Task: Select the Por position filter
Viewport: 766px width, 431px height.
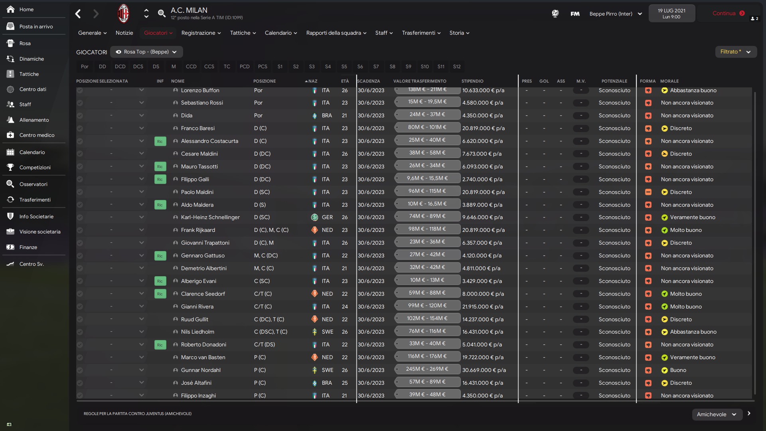Action: click(x=85, y=67)
